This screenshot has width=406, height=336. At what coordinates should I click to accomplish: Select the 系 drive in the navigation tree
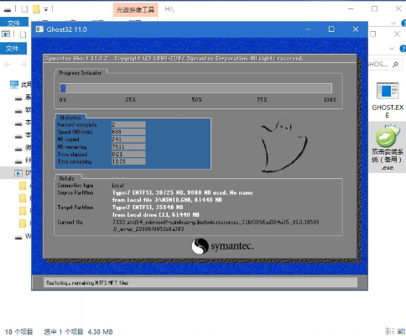[x=23, y=97]
